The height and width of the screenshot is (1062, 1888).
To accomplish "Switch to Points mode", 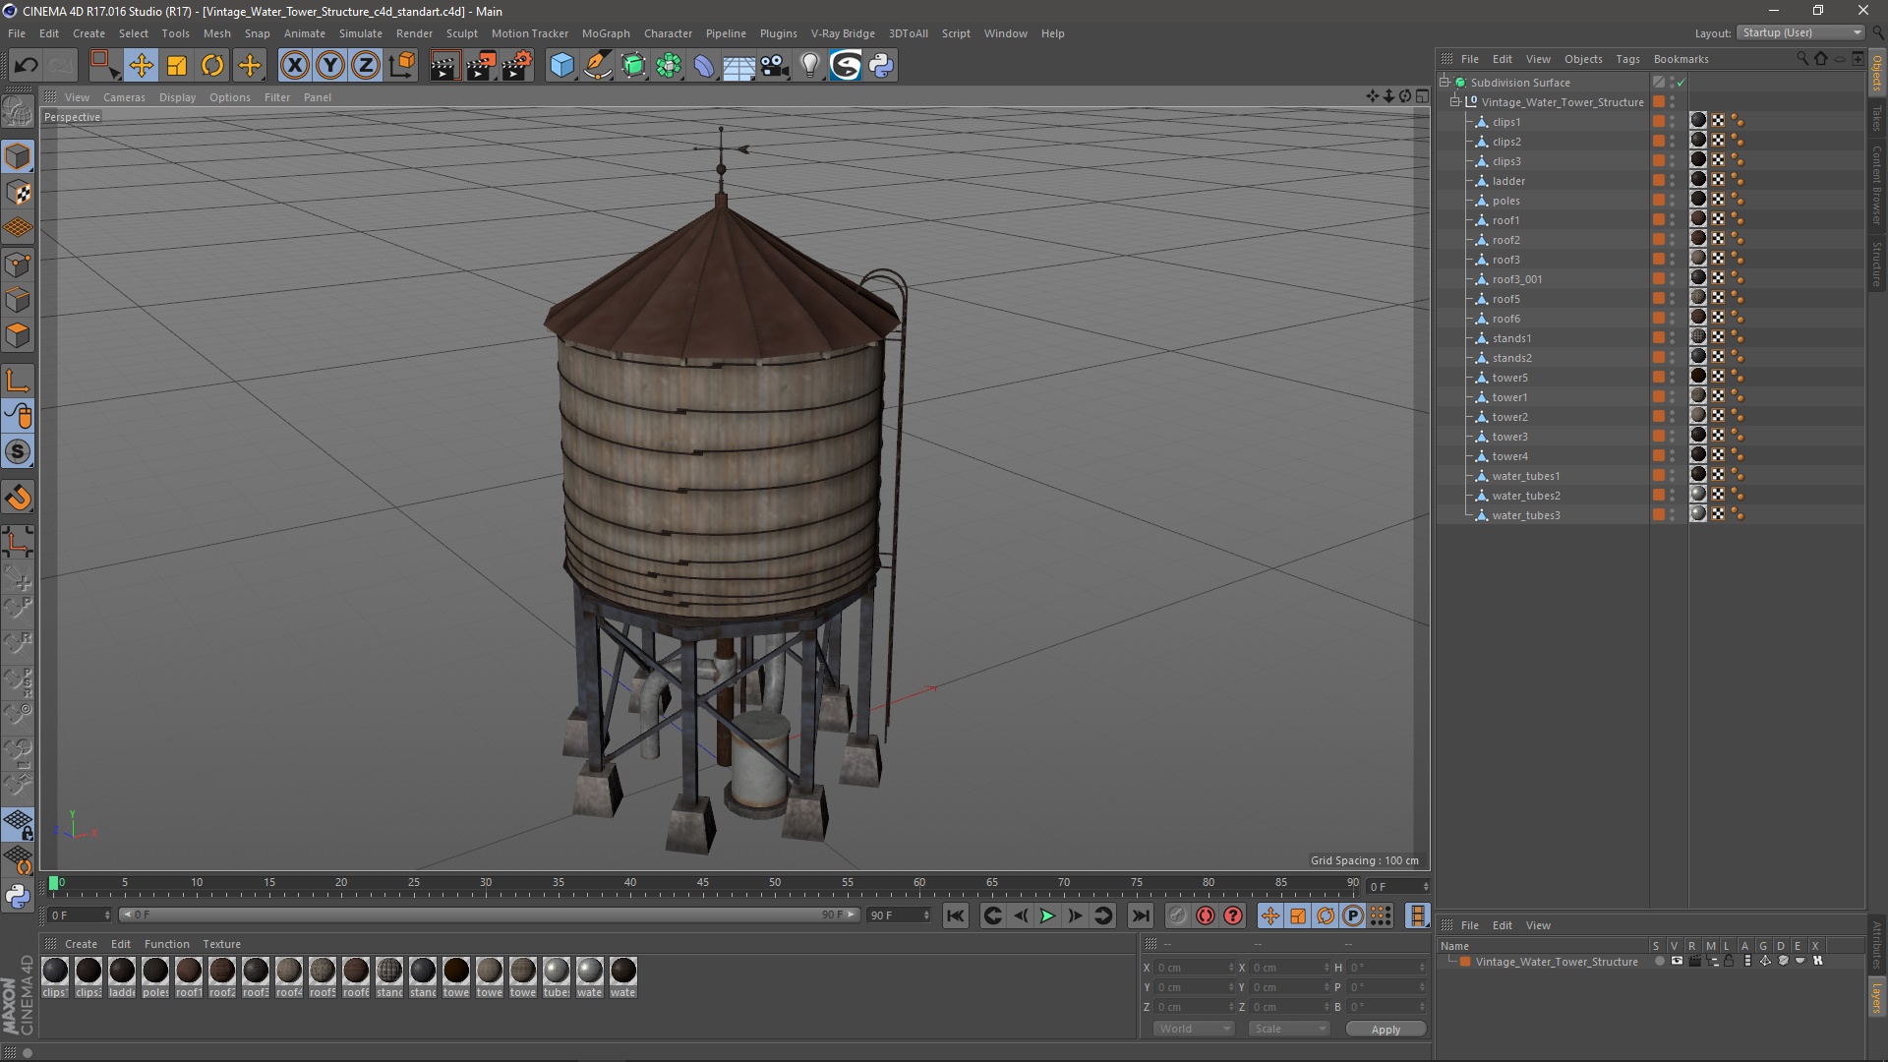I will tap(18, 264).
